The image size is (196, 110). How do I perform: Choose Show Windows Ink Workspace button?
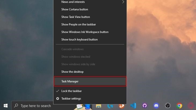(x=90, y=32)
